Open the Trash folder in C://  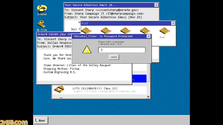click(x=164, y=32)
